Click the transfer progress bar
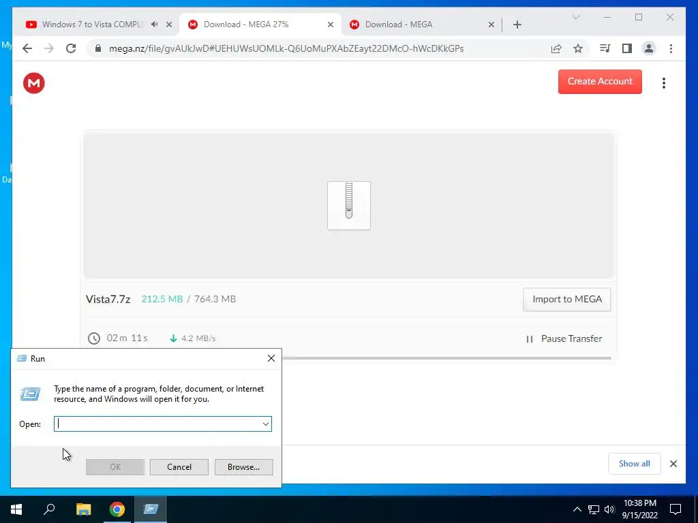 (446, 358)
